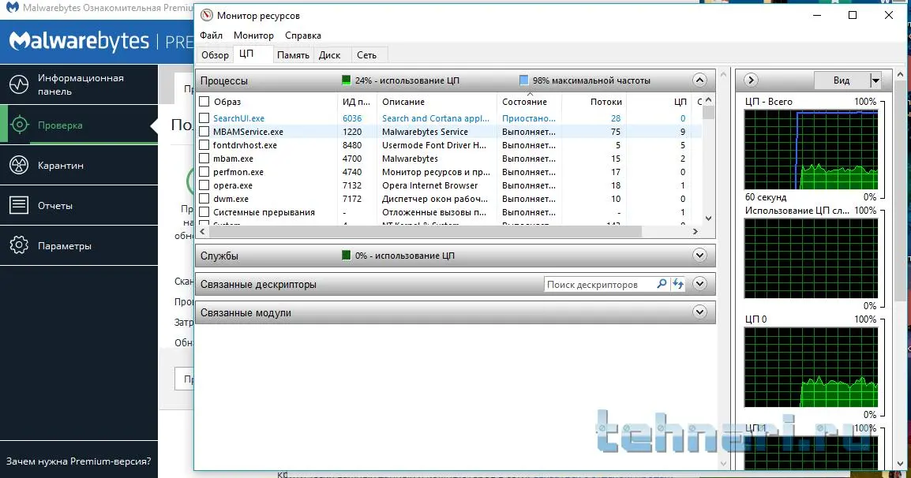
Task: Click the Вид button
Action: [x=842, y=80]
